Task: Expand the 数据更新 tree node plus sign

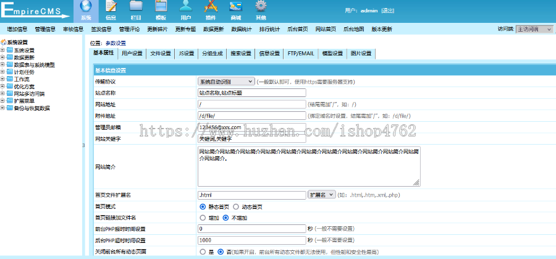Action: [x=2, y=57]
